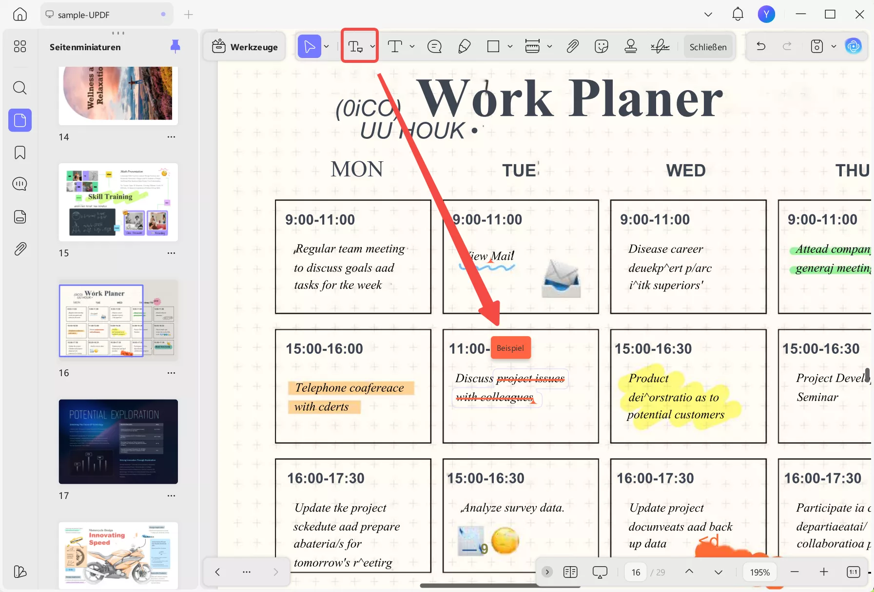Go to next page using down chevron
The width and height of the screenshot is (874, 592).
[x=719, y=572]
